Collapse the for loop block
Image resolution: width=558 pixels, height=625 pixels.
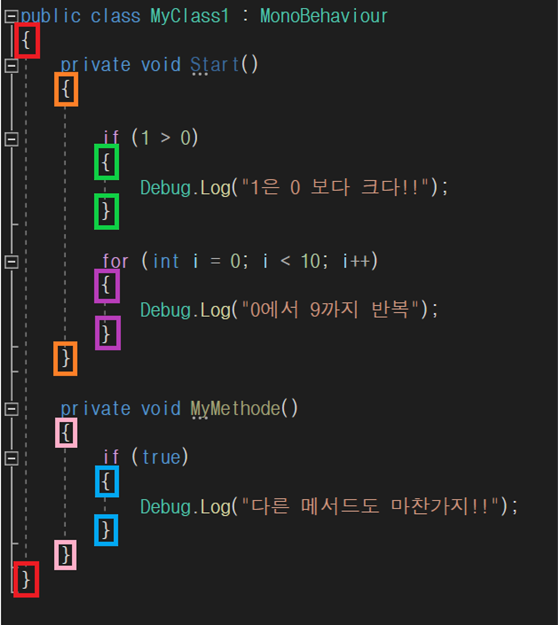click(x=11, y=262)
